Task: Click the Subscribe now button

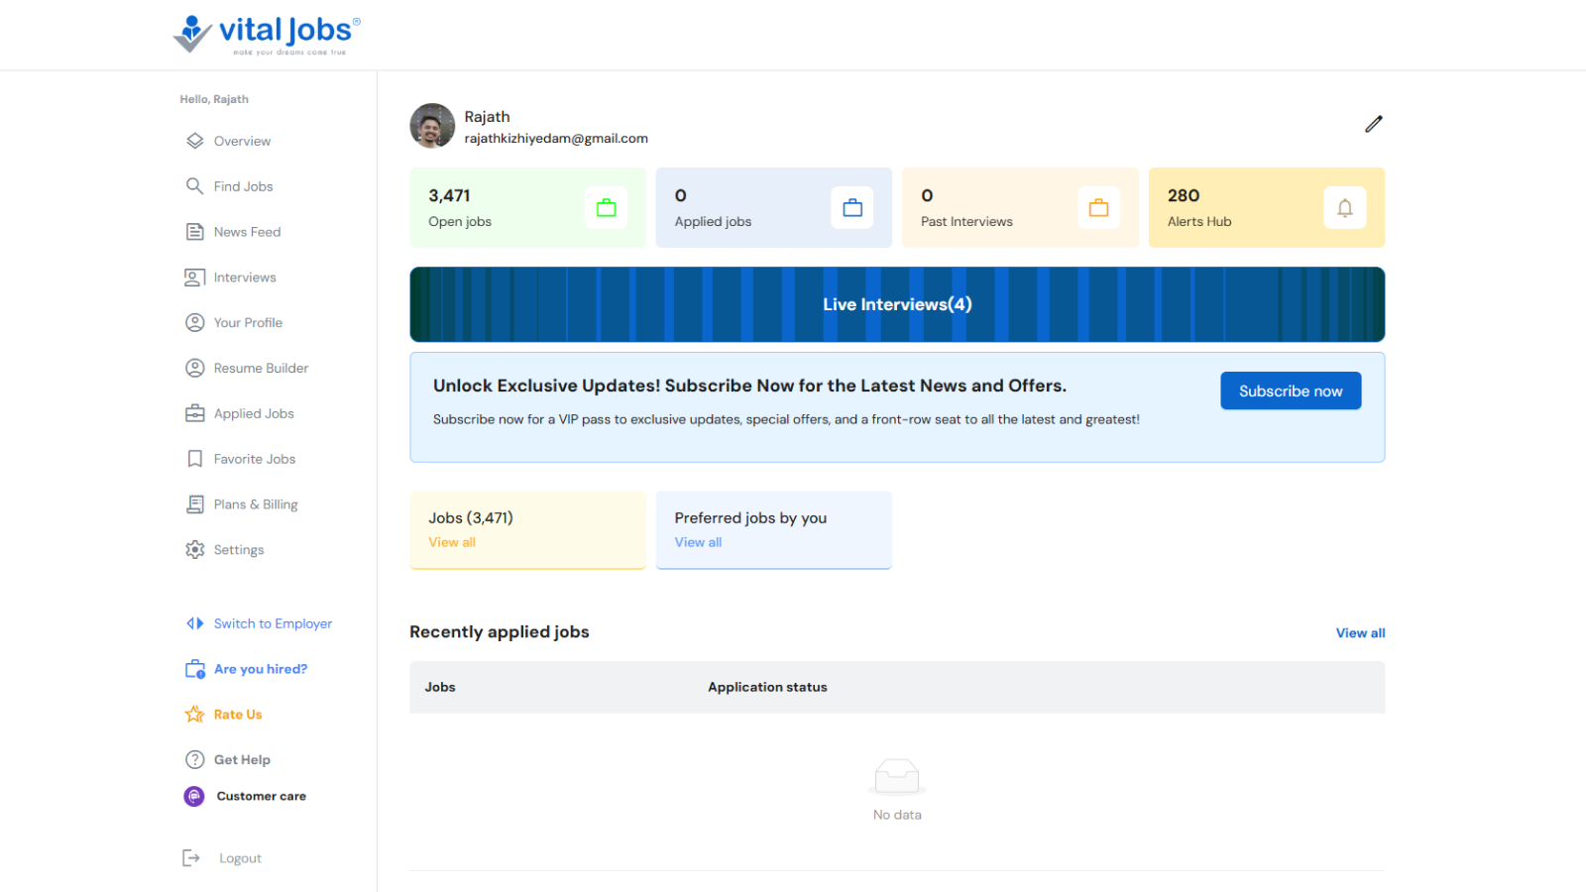Action: (x=1291, y=390)
